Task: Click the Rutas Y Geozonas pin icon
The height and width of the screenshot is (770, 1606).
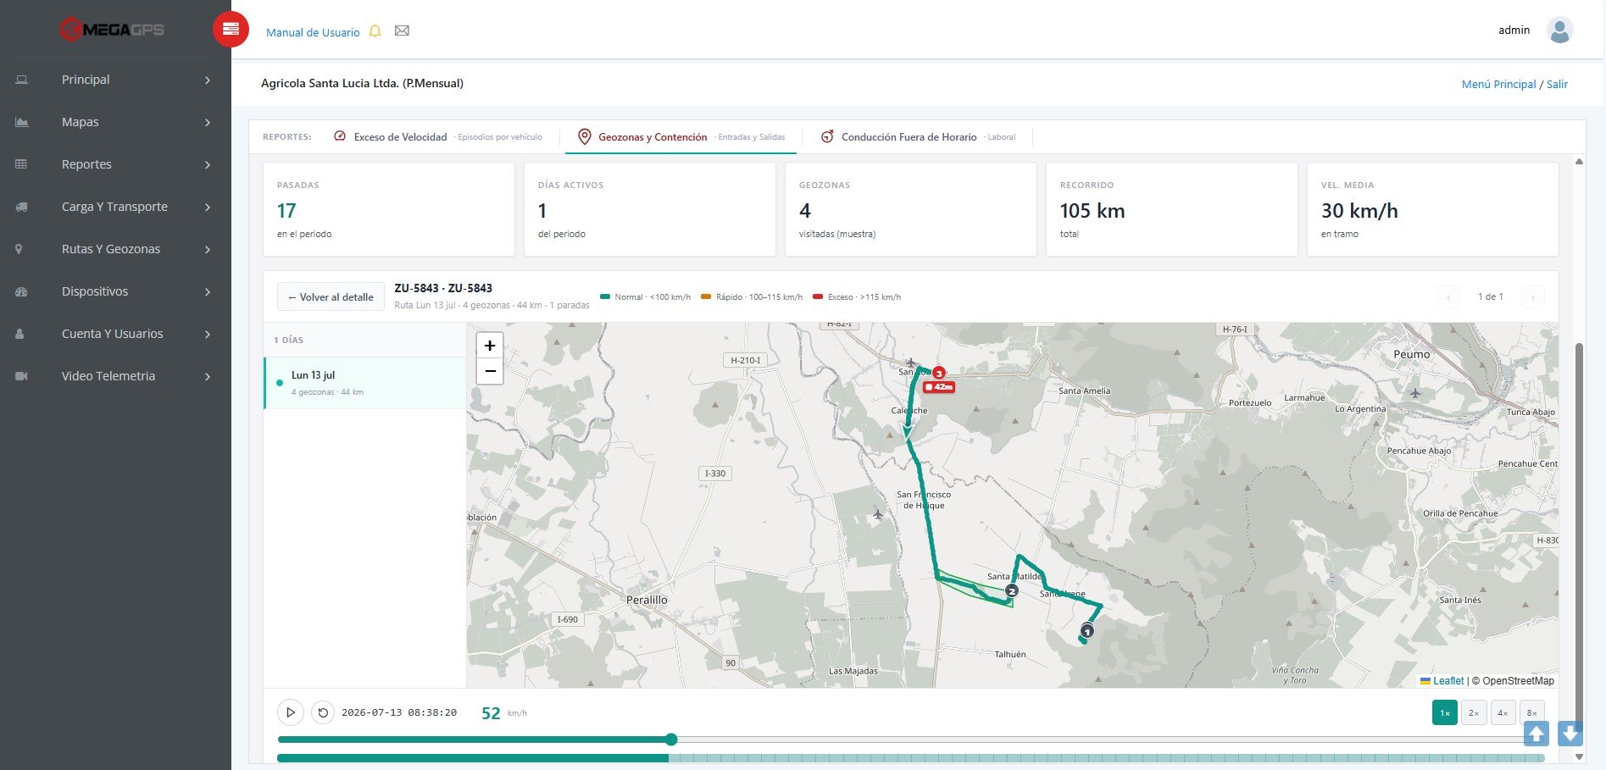Action: click(19, 249)
